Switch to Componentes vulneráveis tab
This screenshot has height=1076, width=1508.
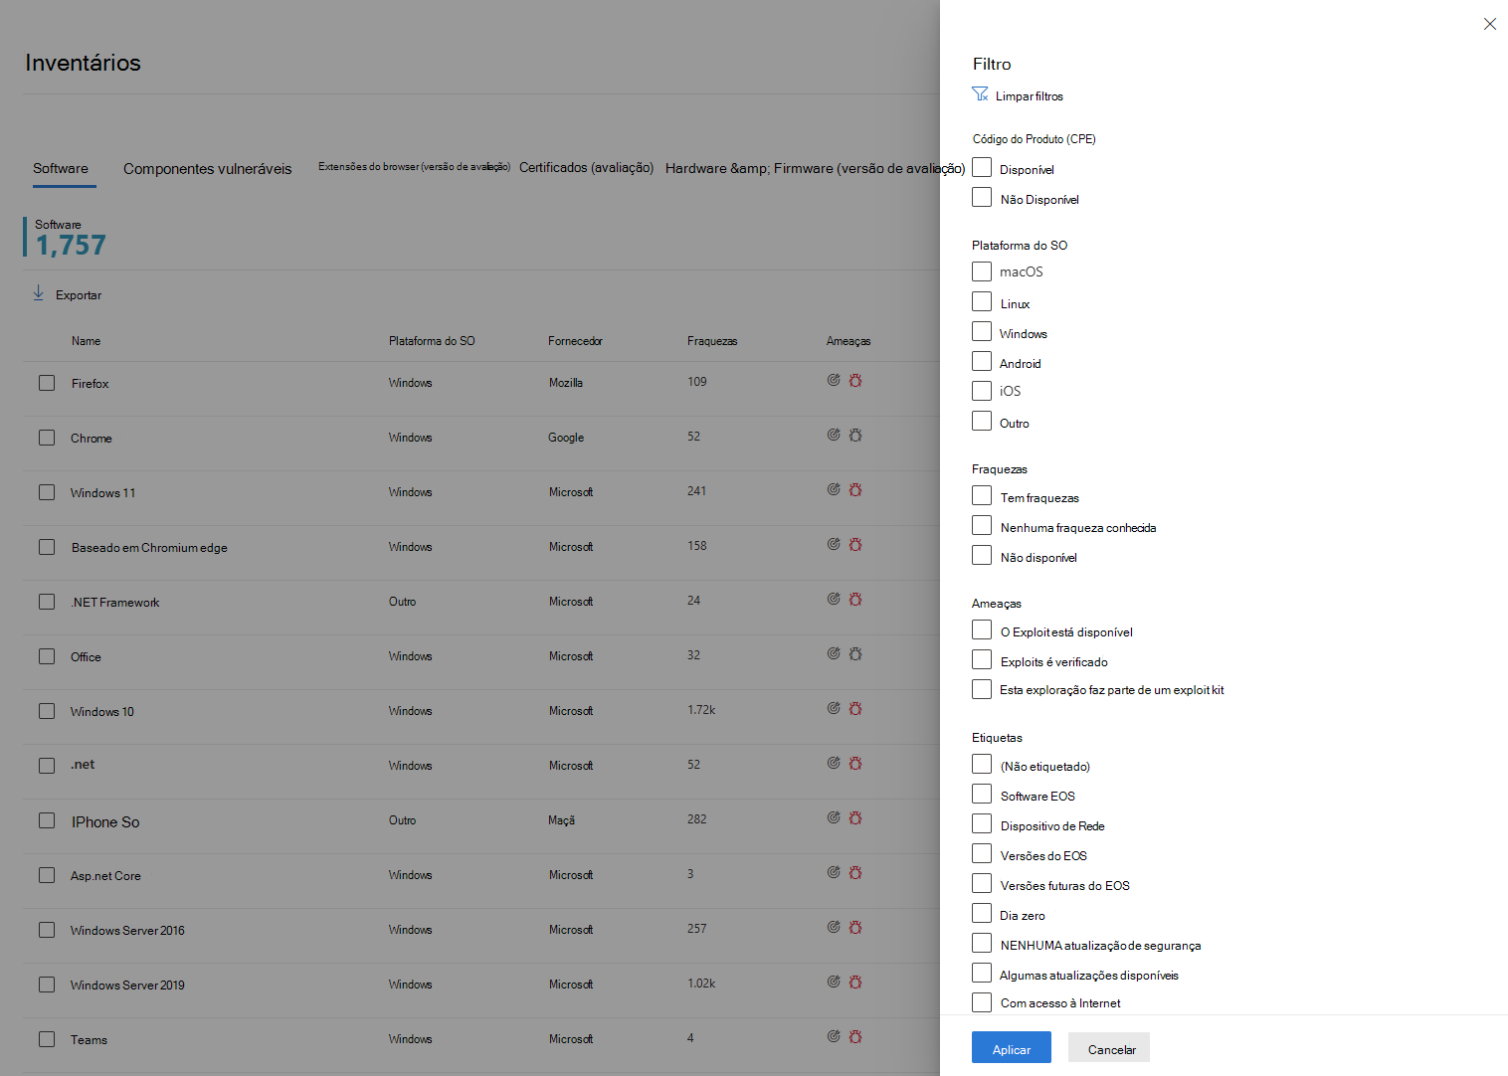click(208, 169)
